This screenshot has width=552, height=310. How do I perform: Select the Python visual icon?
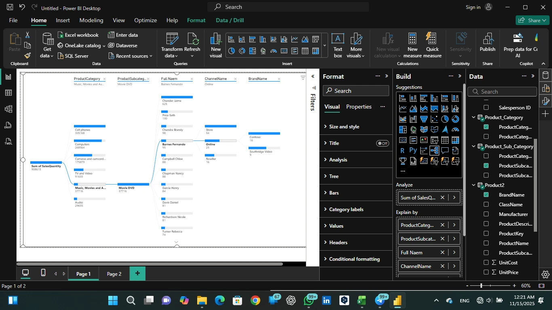(x=413, y=151)
